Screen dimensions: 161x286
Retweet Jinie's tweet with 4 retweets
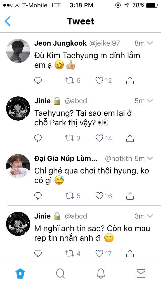(x=69, y=253)
